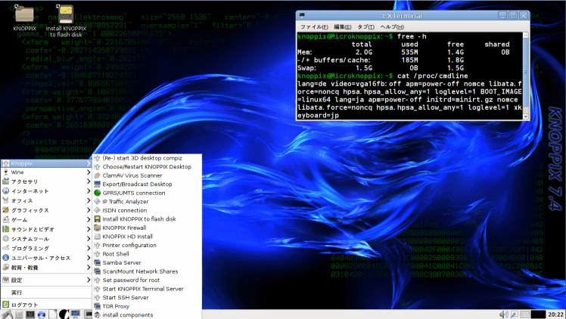
Task: Expand the システムツール submenu
Action: click(46, 239)
